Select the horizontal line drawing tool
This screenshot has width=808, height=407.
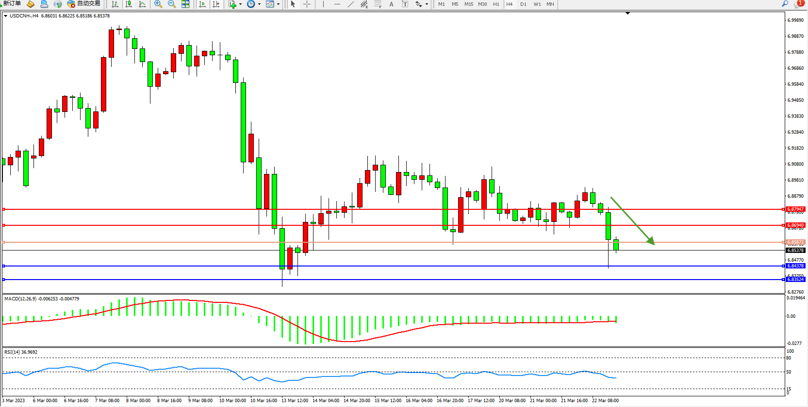click(337, 4)
